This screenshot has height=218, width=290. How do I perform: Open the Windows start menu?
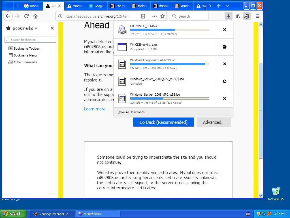pyautogui.click(x=14, y=214)
